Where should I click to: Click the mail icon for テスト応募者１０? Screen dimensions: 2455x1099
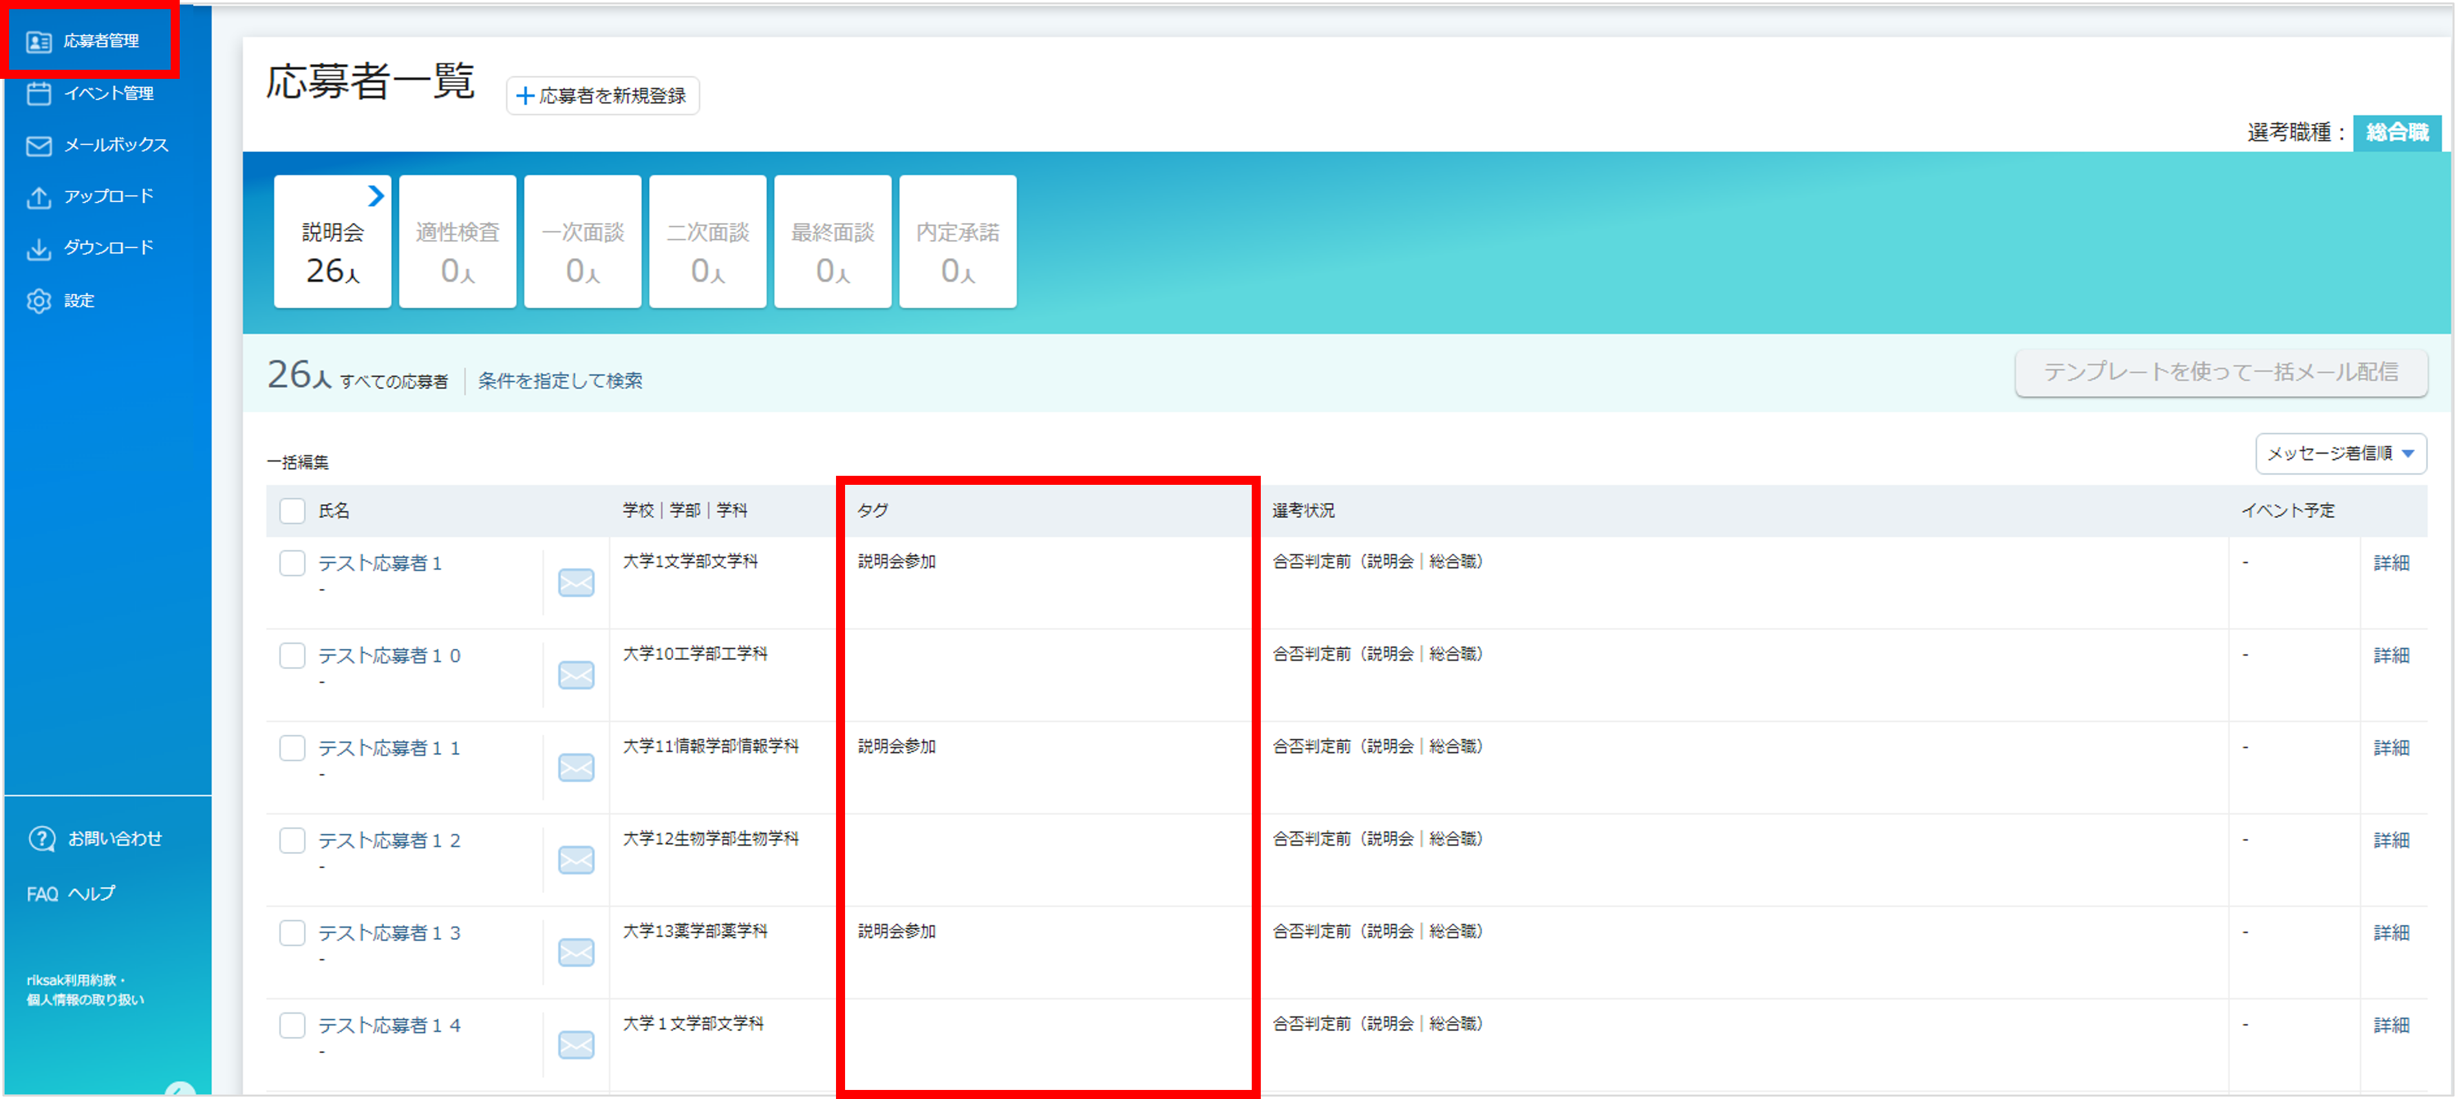point(577,675)
